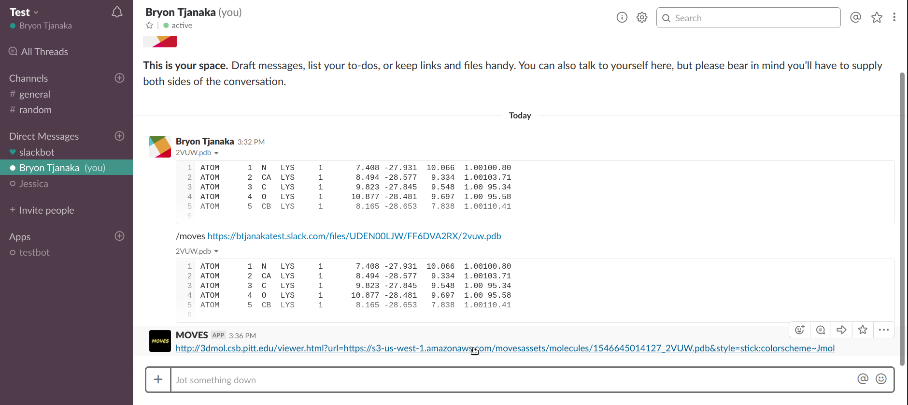This screenshot has height=405, width=908.
Task: Open more options vertical dots menu
Action: point(894,17)
